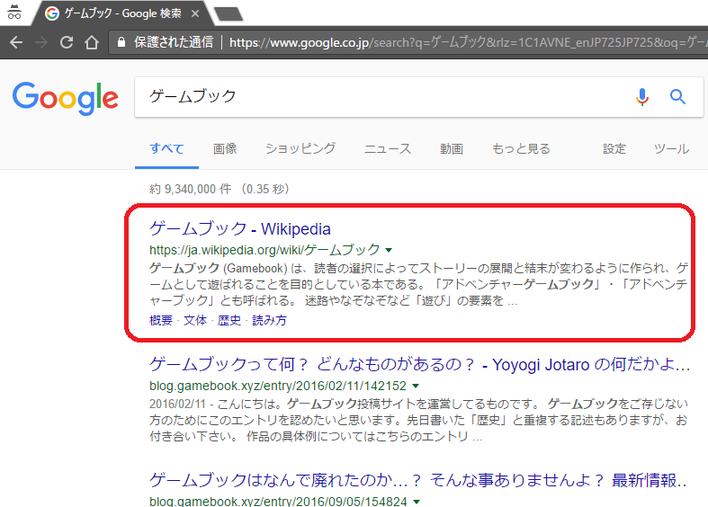Switch to the ニュース results tab

click(x=388, y=149)
